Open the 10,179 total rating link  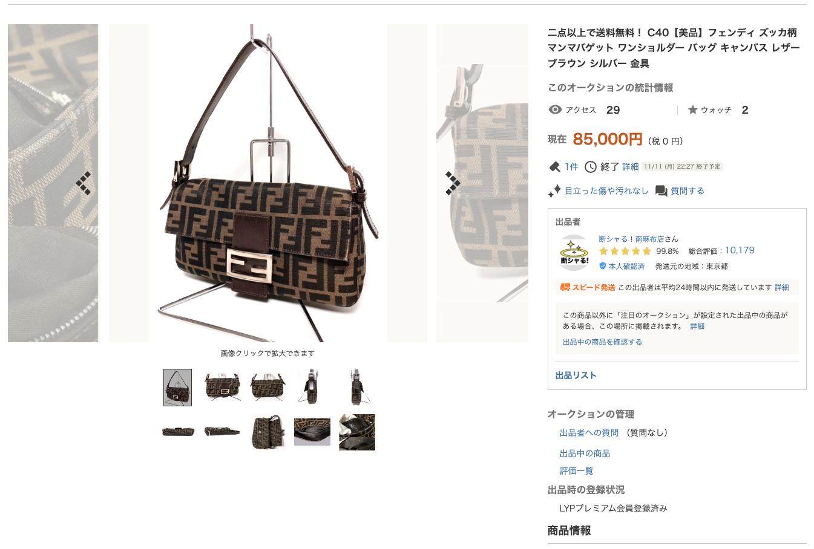tap(740, 250)
